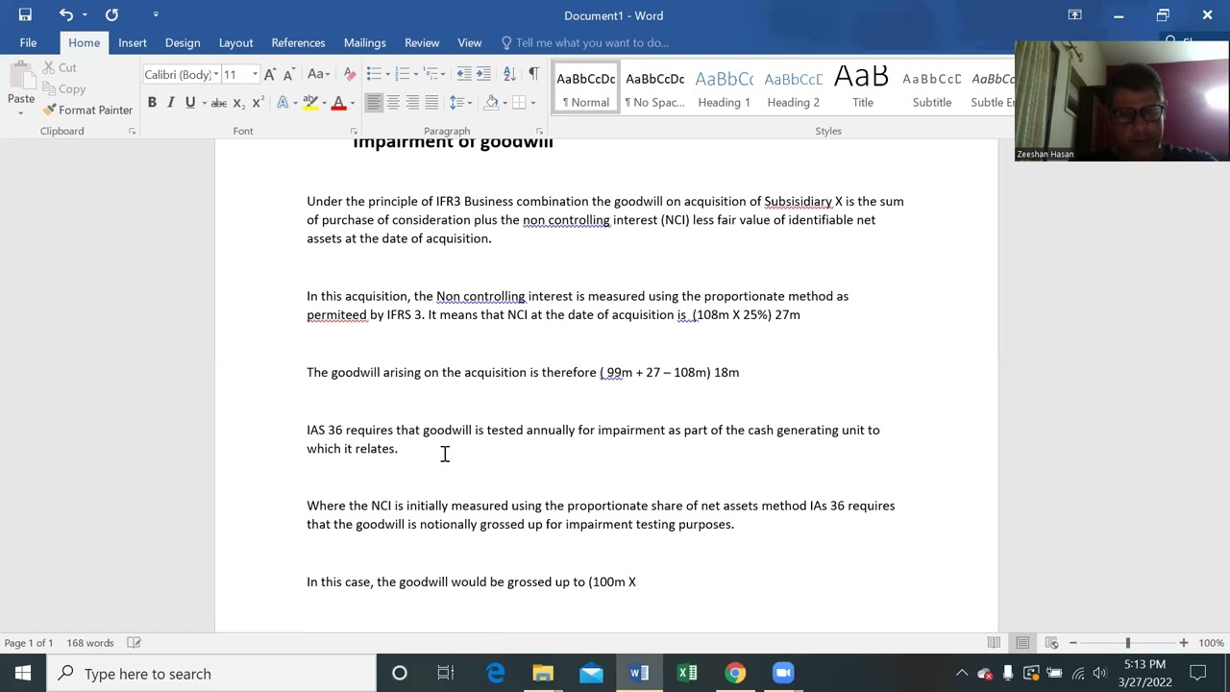Sort the selected paragraphs
Image resolution: width=1230 pixels, height=692 pixels.
tap(509, 74)
